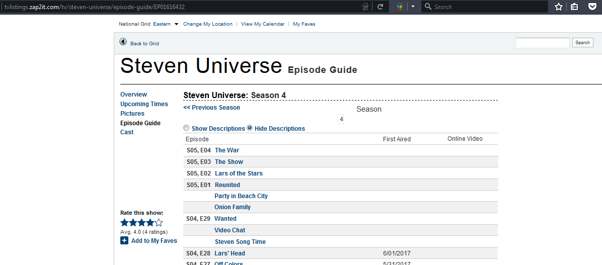The height and width of the screenshot is (265, 602).
Task: Open episode The War
Action: coord(227,150)
